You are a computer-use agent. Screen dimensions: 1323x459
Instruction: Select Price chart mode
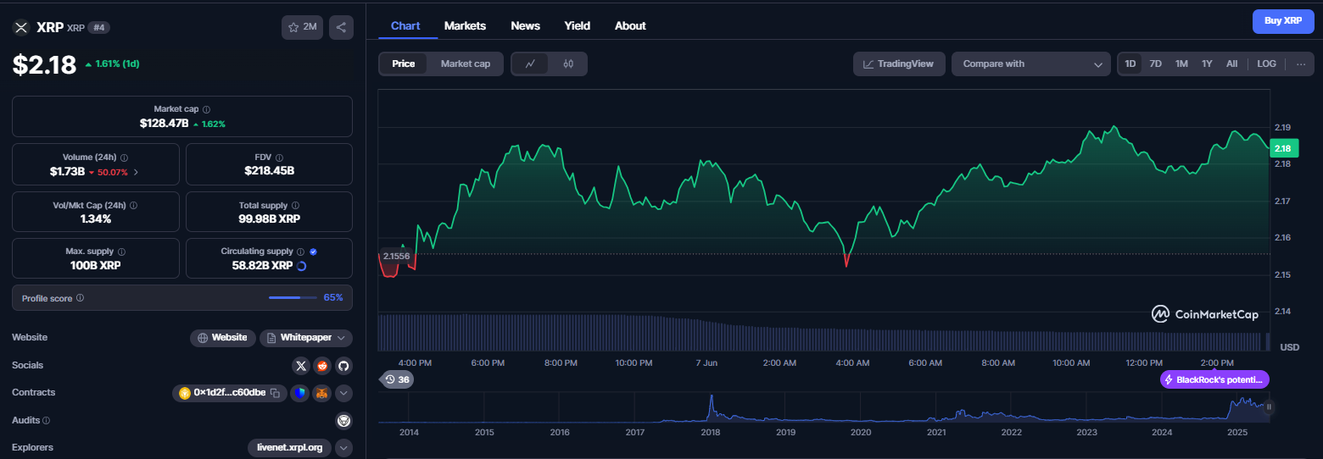[x=404, y=64]
